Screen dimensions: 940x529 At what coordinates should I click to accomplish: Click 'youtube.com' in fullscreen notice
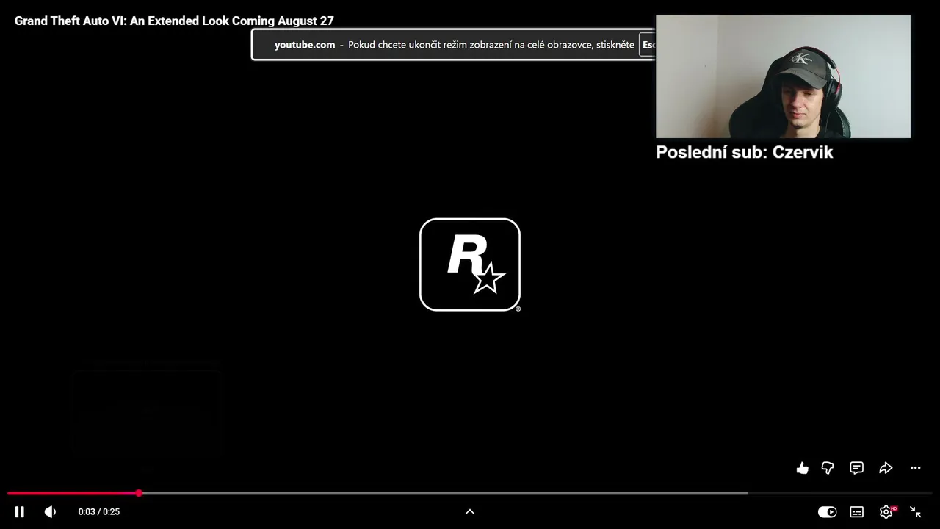tap(305, 45)
